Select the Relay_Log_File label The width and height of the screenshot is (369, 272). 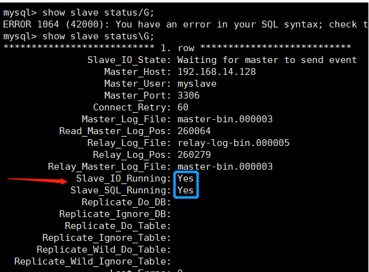[x=129, y=143]
